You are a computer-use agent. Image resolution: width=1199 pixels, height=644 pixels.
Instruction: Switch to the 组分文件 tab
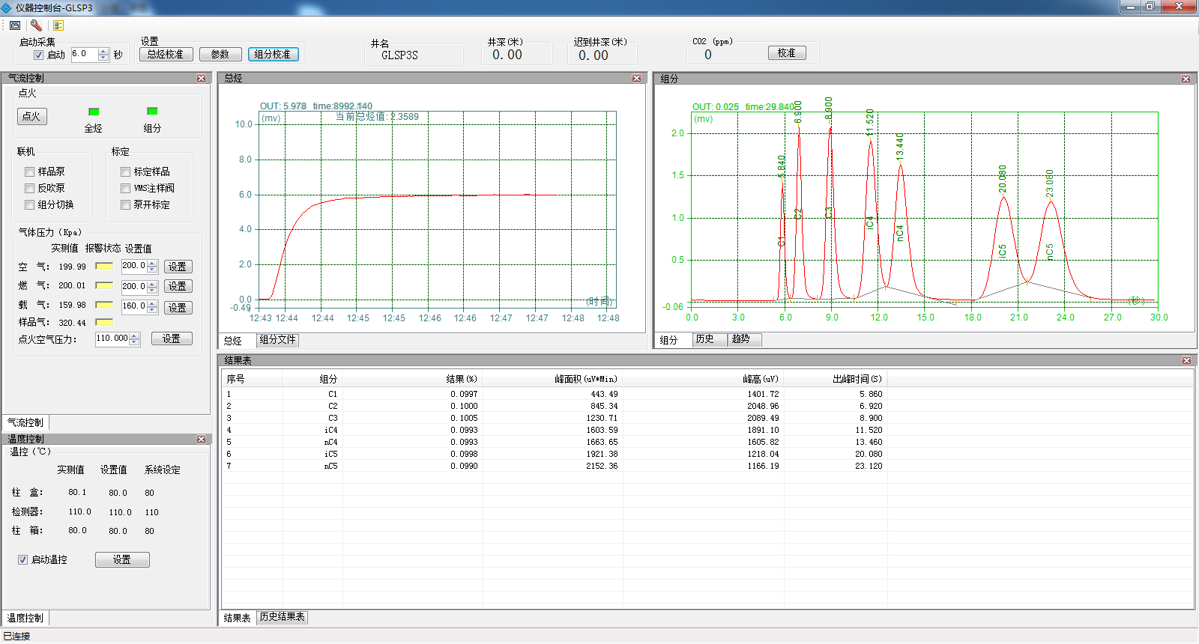[277, 340]
